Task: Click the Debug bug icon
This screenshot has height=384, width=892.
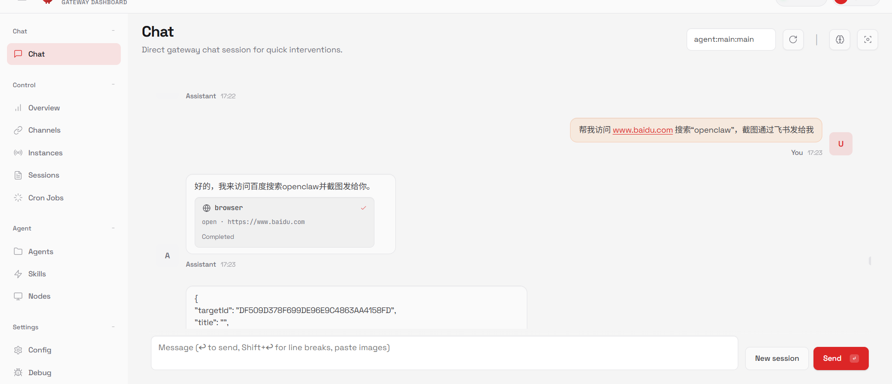Action: (18, 372)
